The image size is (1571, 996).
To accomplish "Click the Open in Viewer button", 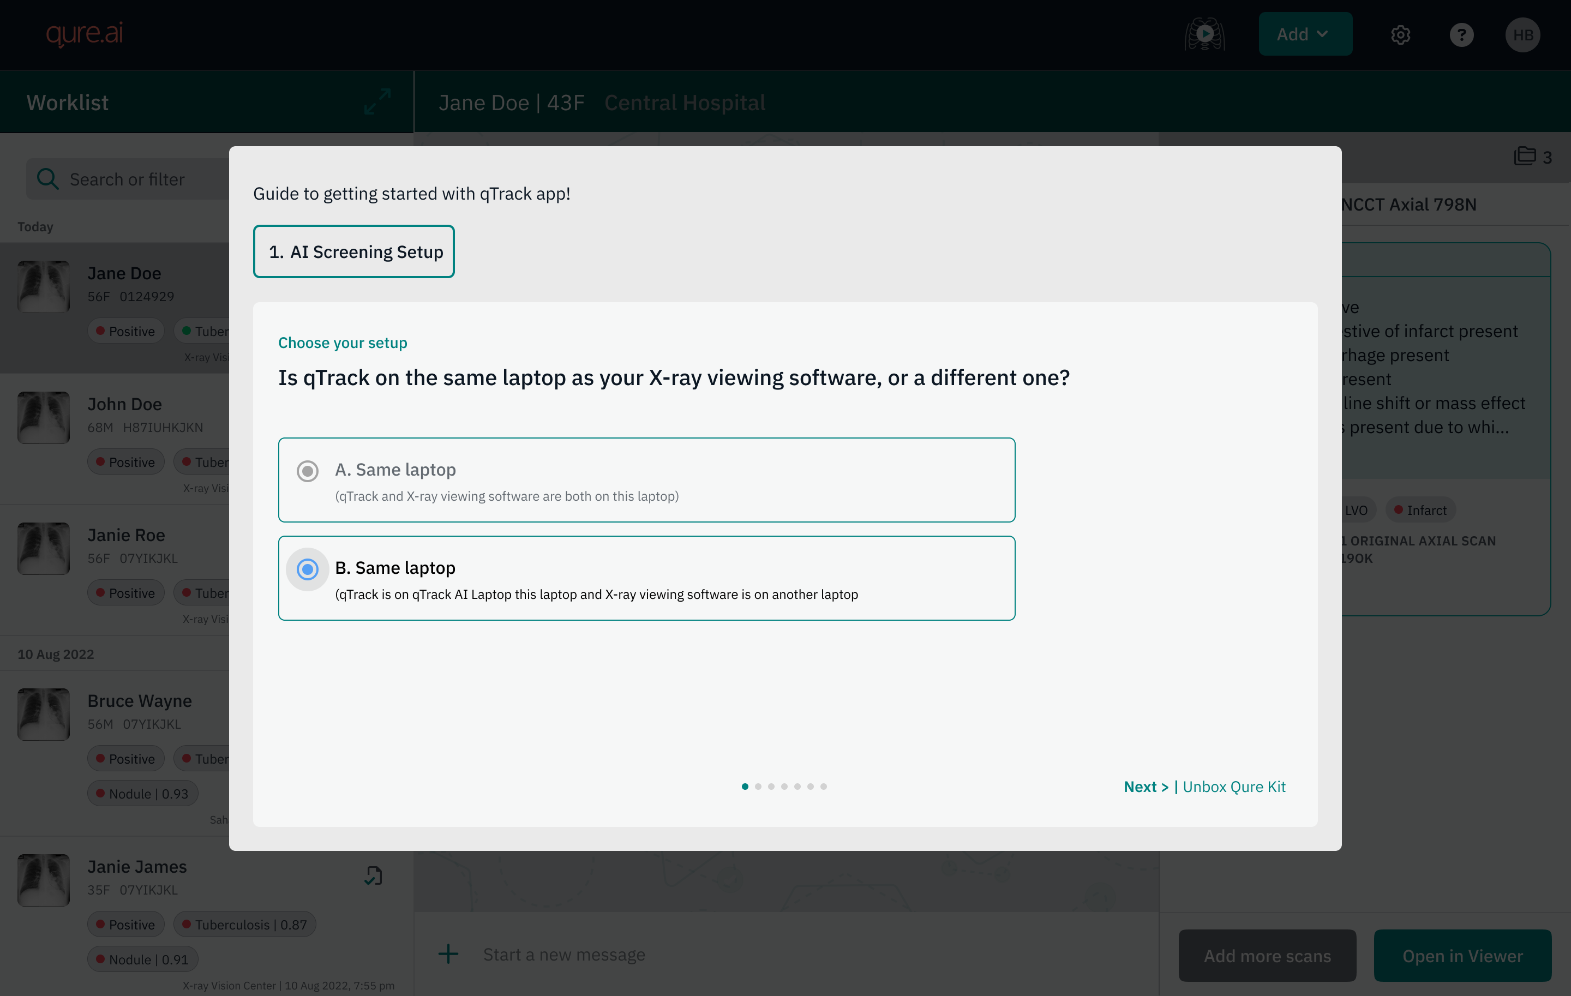I will click(1462, 955).
